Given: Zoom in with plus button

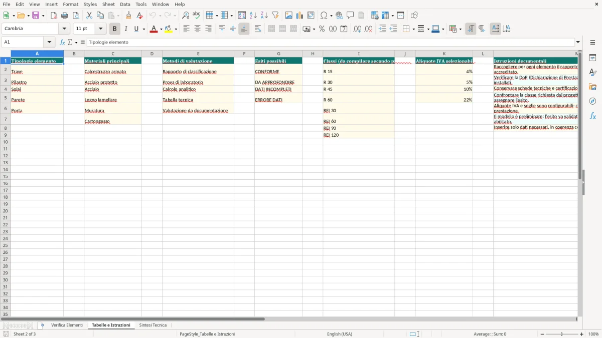Looking at the screenshot, I should point(582,334).
